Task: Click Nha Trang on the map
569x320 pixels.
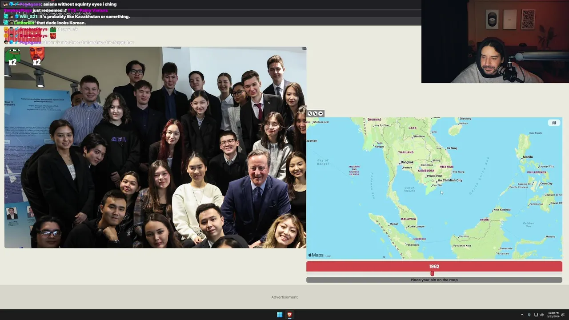Action: click(x=458, y=172)
